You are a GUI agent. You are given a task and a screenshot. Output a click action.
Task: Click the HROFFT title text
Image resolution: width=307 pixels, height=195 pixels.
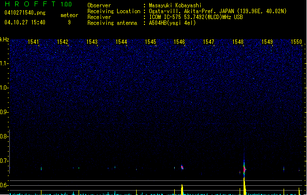(x=30, y=4)
